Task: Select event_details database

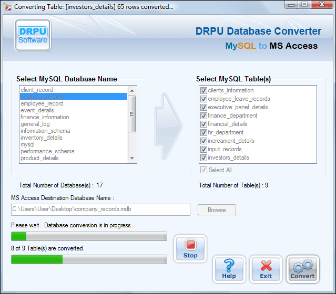Action: (x=74, y=110)
